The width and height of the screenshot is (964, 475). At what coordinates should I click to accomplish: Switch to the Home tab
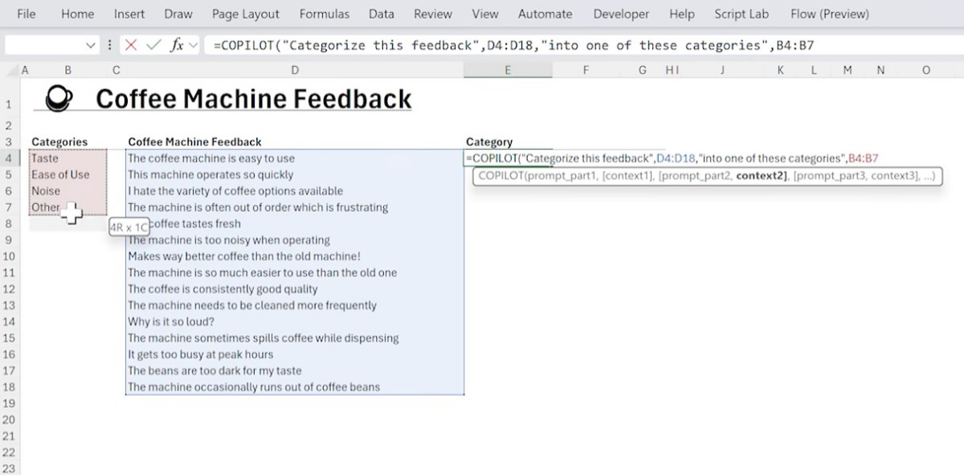tap(77, 14)
